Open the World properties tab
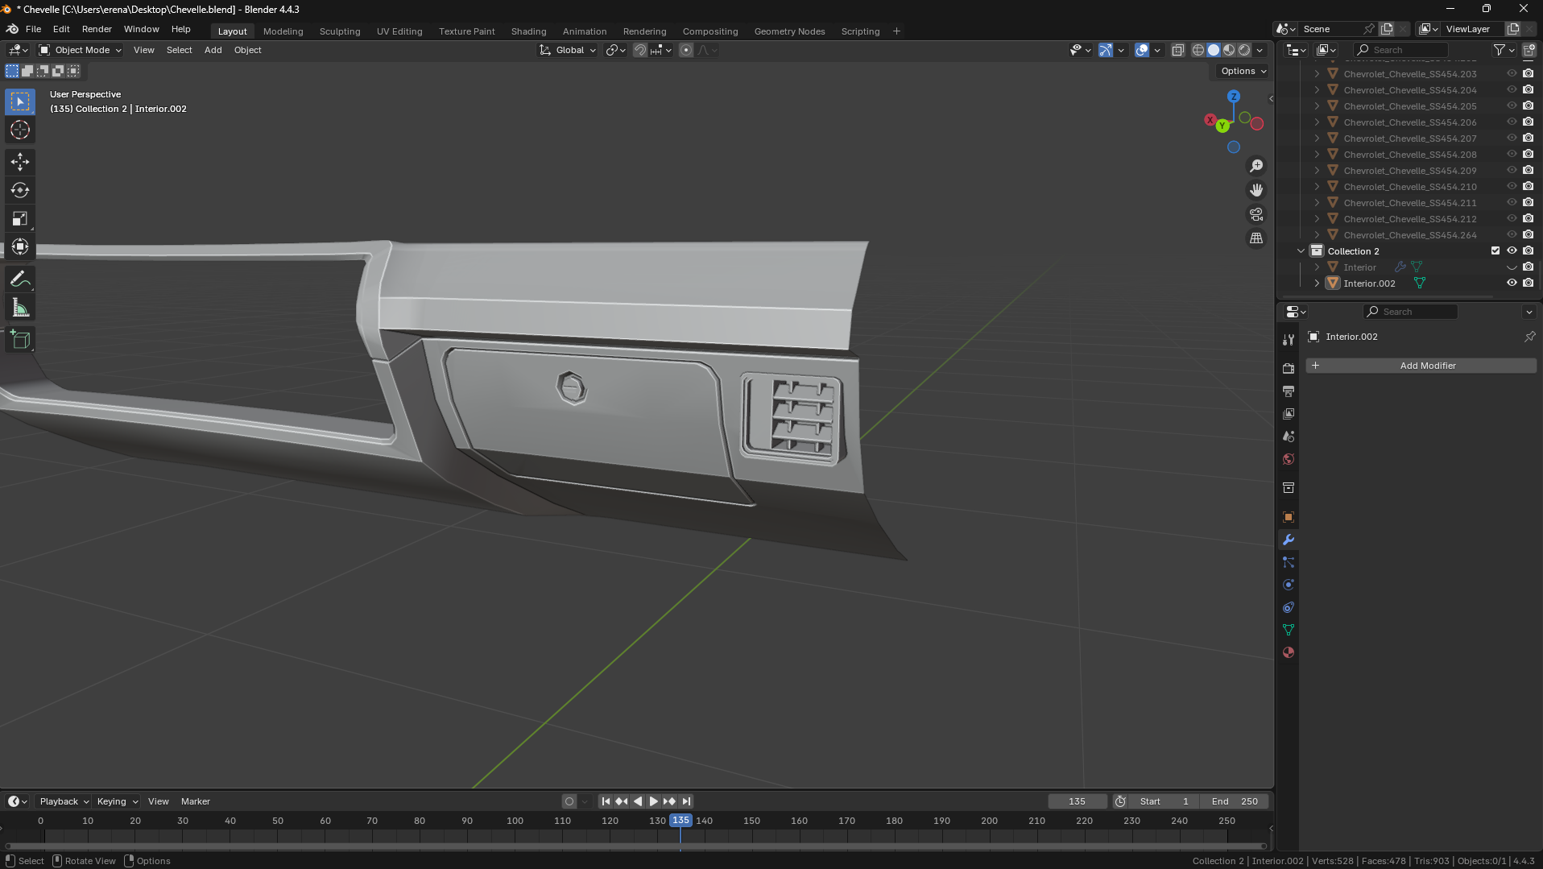This screenshot has height=869, width=1543. pos(1289,459)
